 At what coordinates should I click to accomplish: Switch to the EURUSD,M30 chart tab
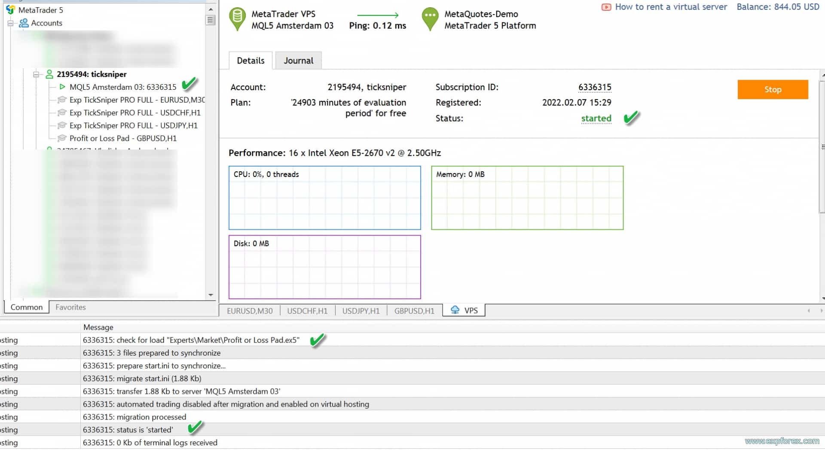tap(250, 310)
